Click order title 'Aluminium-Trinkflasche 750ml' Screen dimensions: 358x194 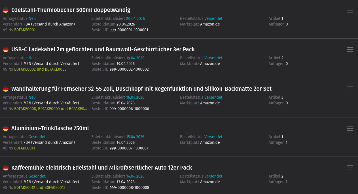click(50, 128)
